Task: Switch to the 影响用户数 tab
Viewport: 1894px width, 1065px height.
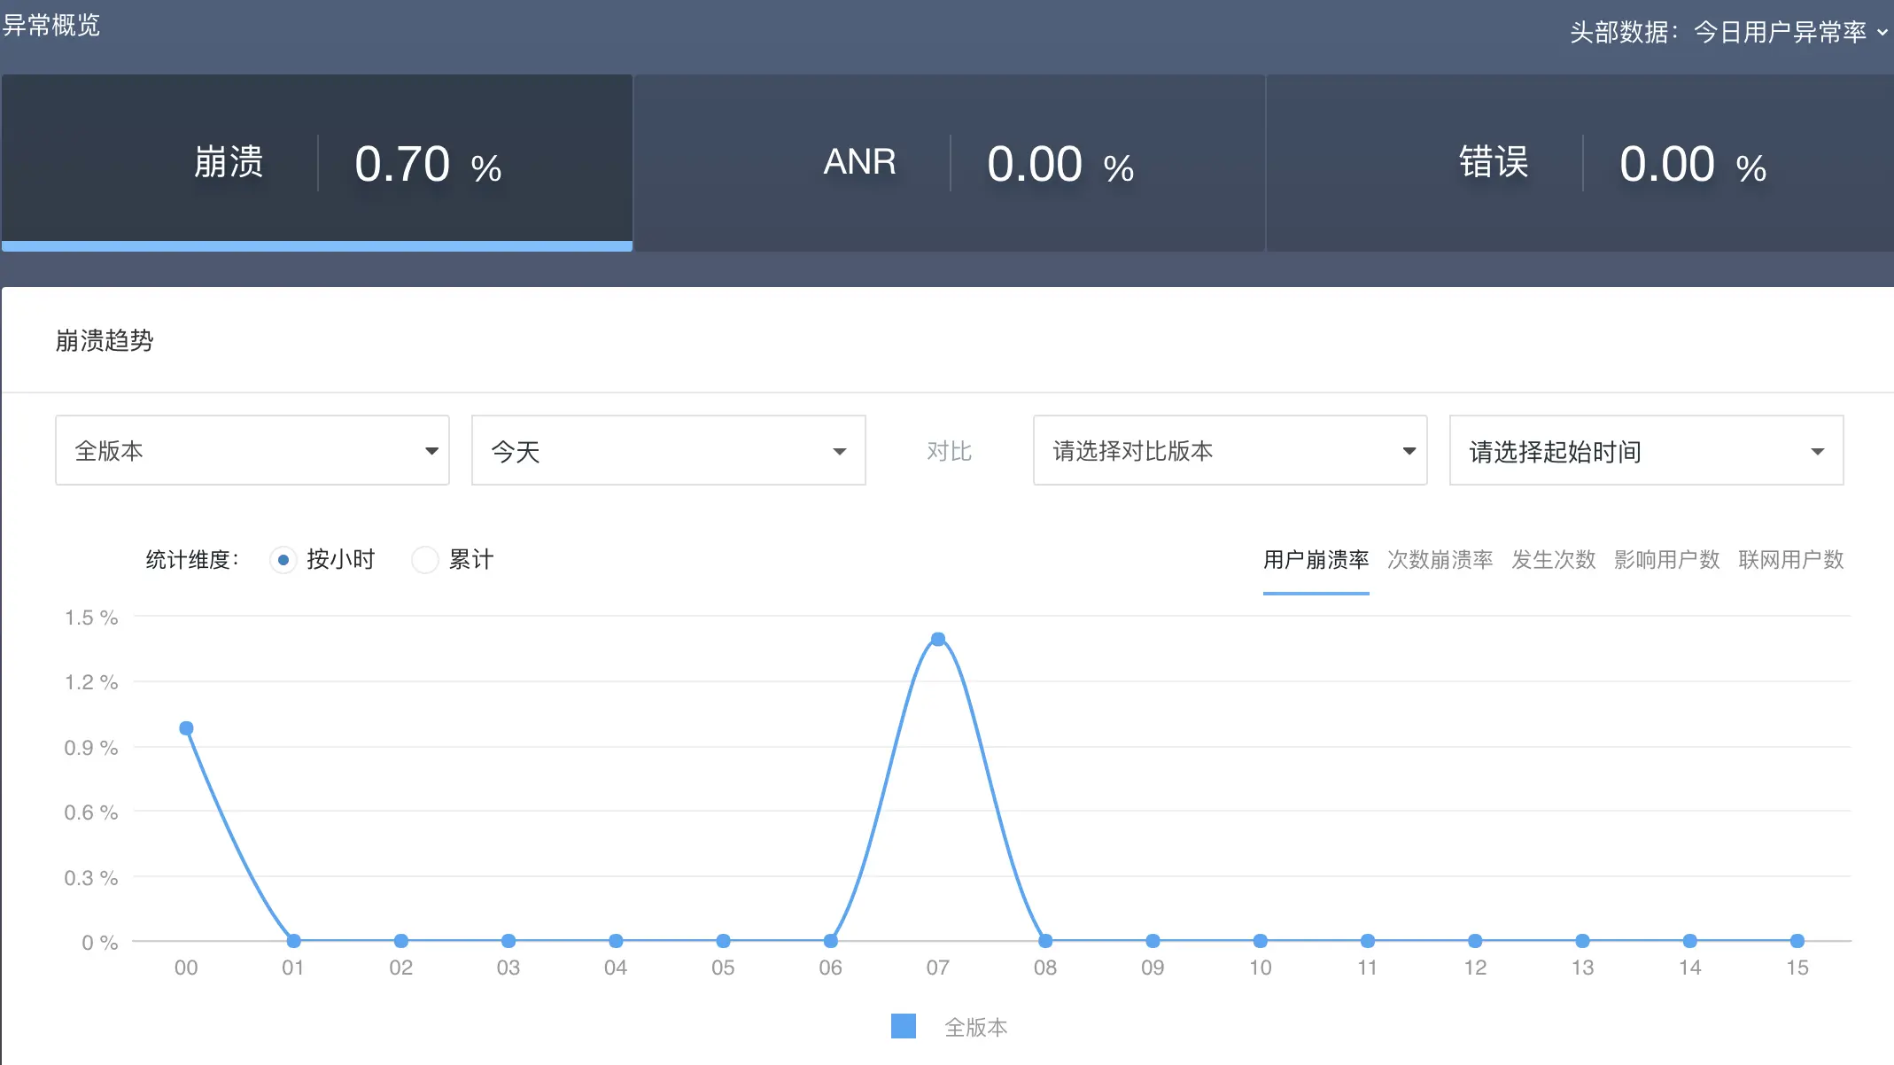Action: pyautogui.click(x=1666, y=560)
